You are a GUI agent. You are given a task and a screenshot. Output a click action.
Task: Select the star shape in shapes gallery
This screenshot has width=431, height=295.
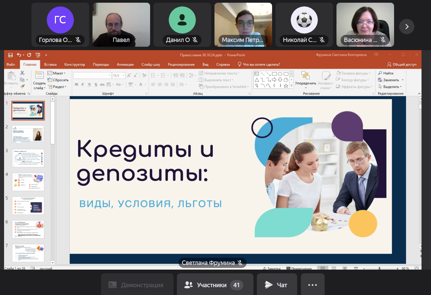click(286, 86)
